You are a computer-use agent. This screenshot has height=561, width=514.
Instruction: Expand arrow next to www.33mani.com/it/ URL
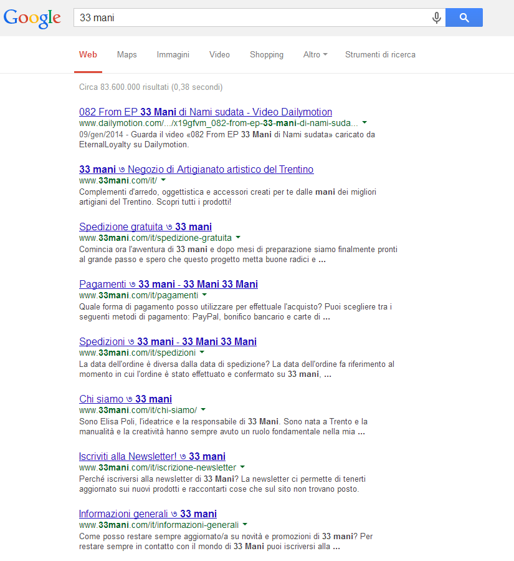coord(163,180)
